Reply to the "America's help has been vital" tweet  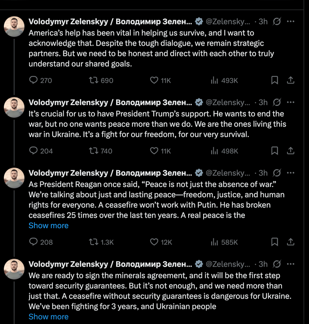tap(34, 80)
